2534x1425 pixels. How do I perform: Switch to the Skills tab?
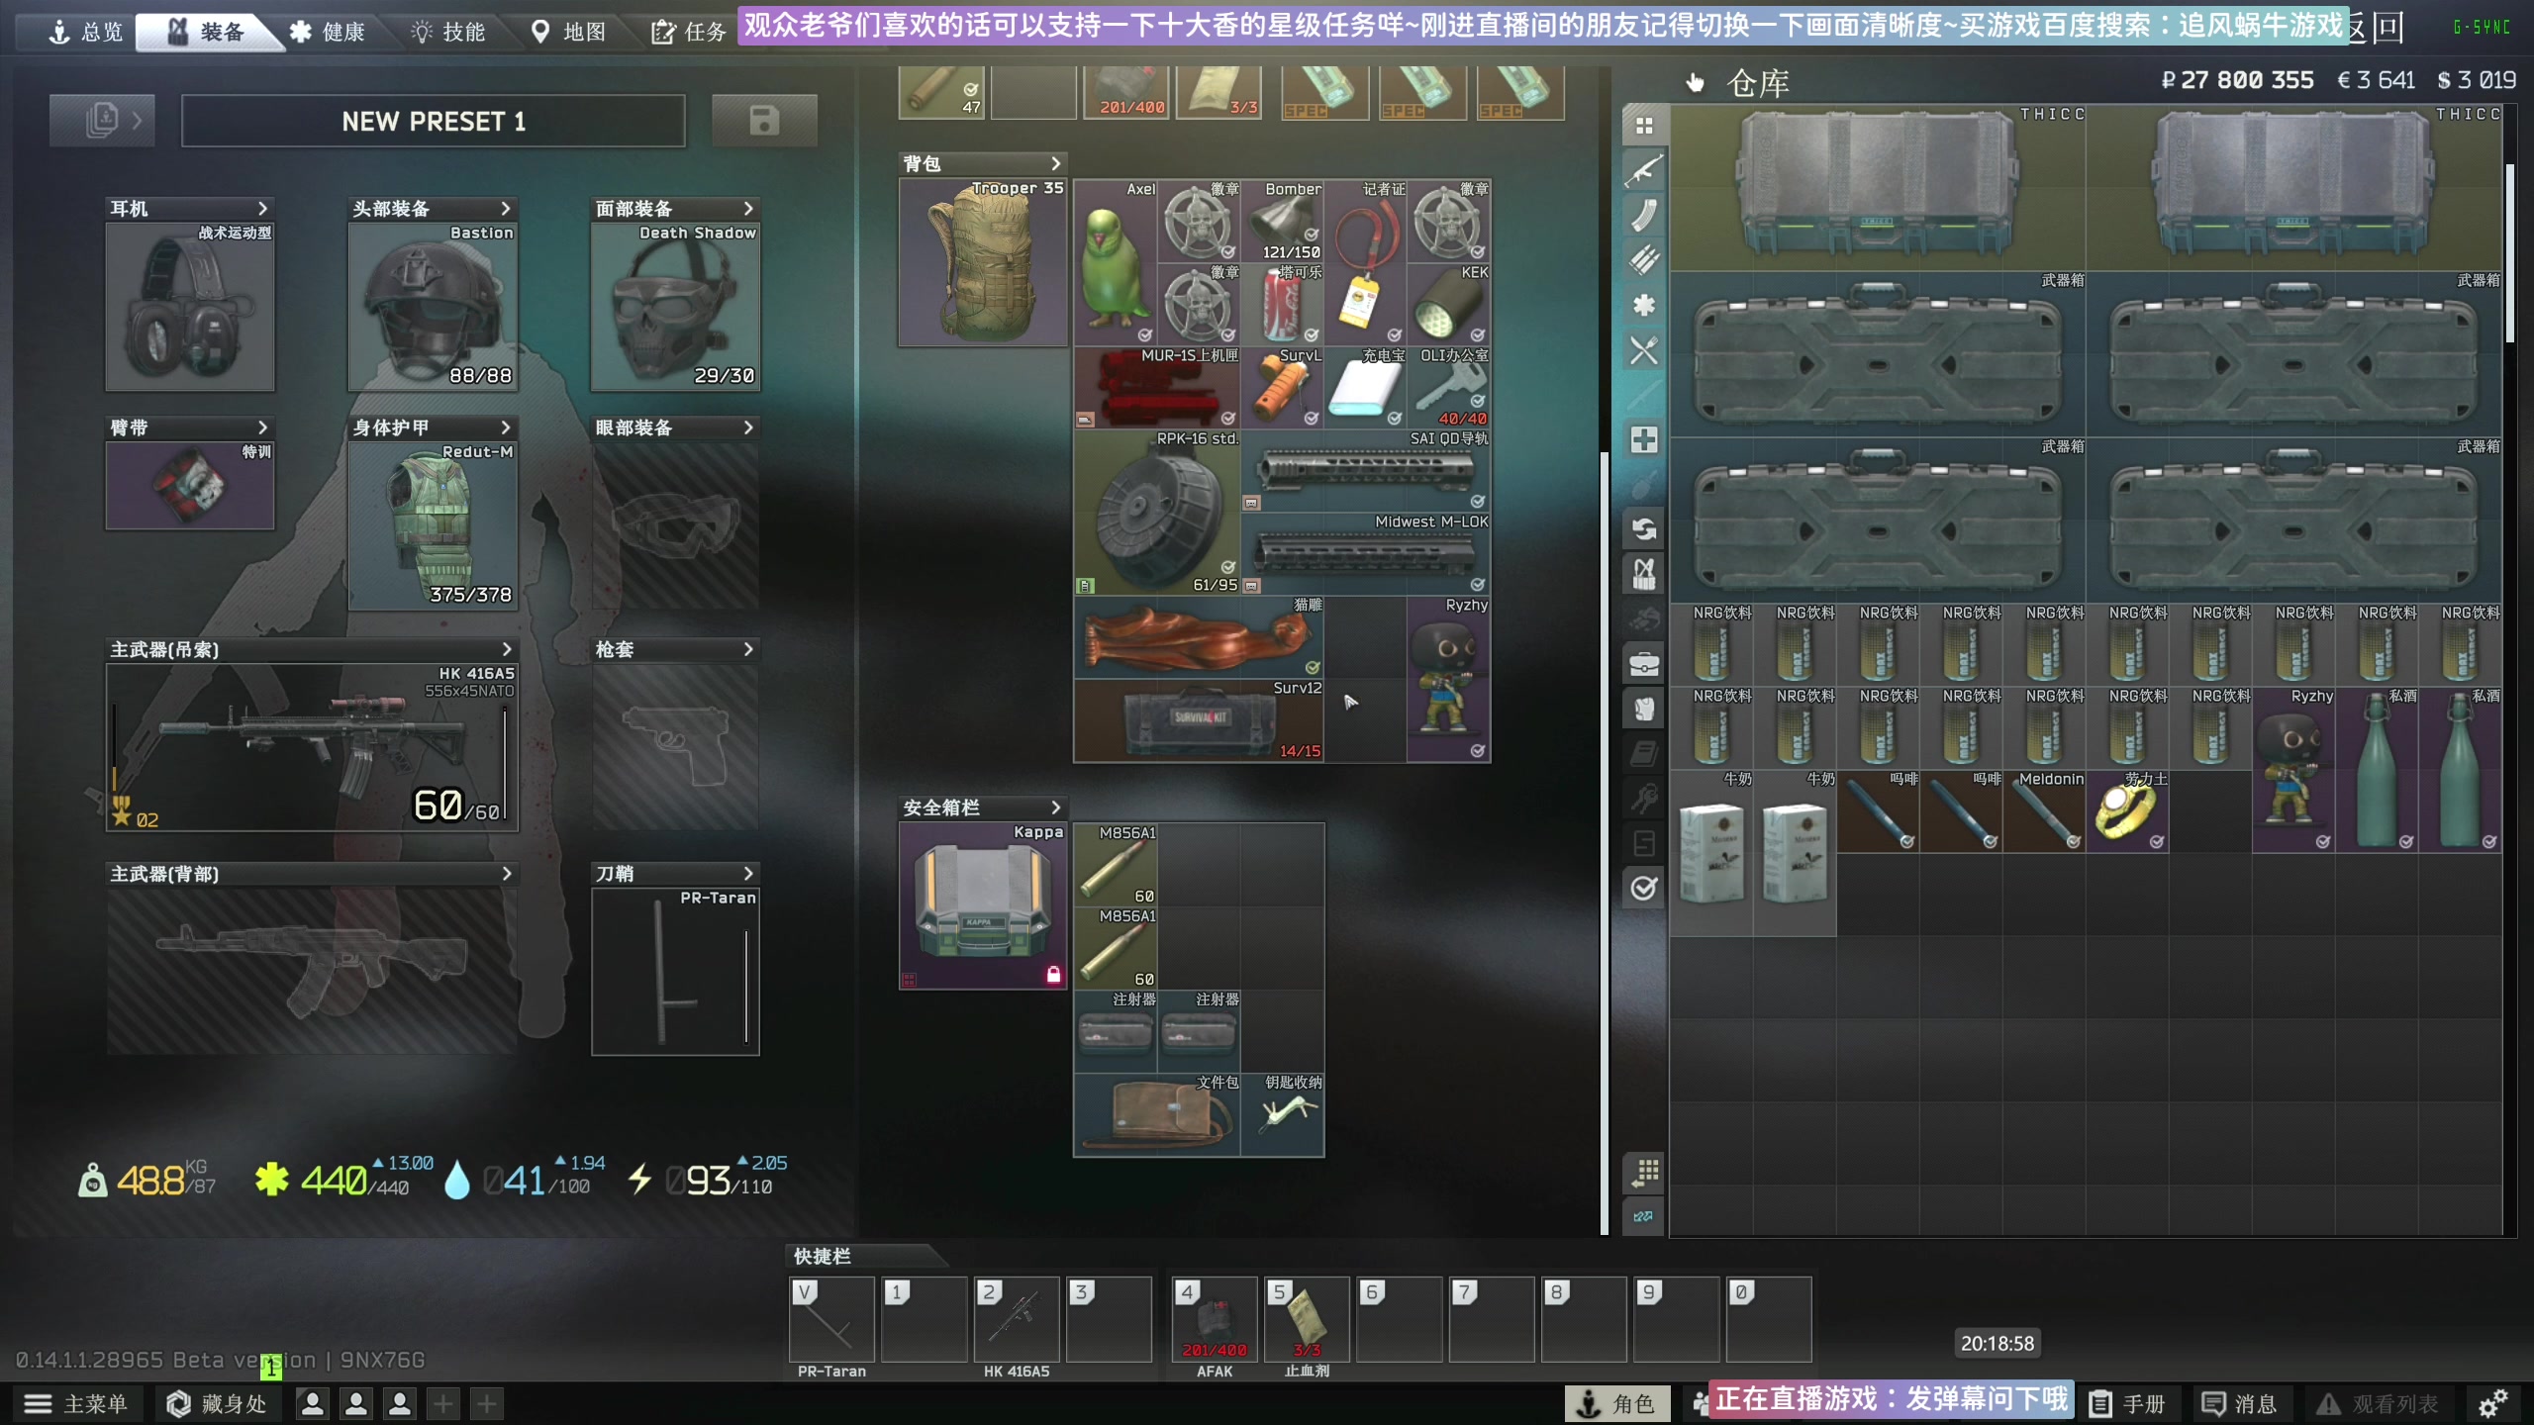448,32
